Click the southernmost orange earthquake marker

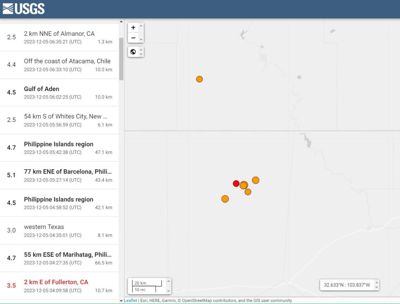(x=225, y=199)
